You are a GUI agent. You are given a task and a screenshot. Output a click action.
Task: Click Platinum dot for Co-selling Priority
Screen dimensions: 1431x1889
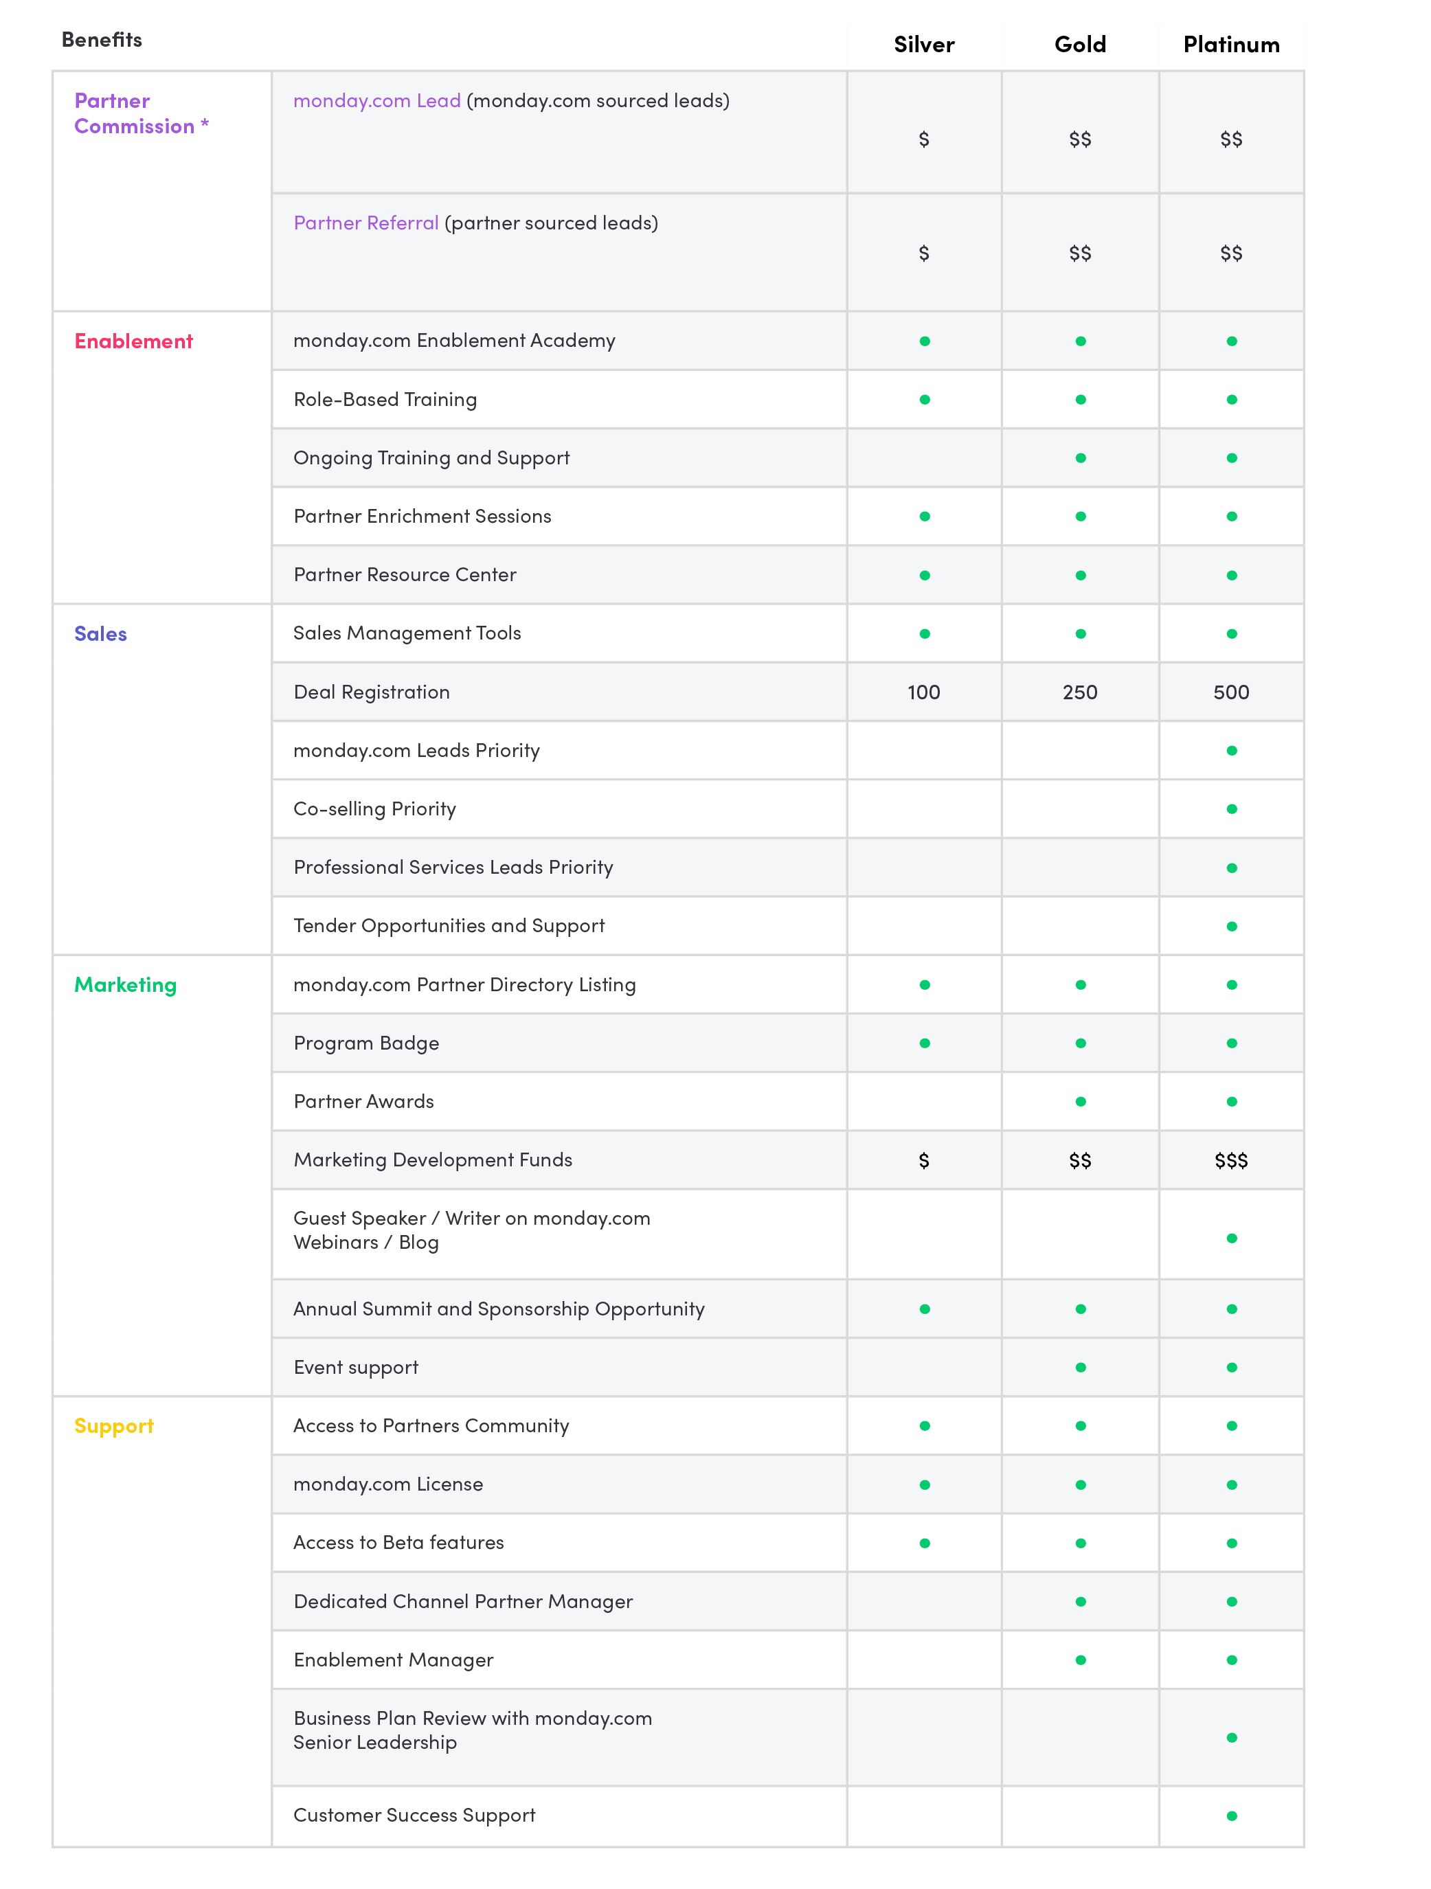(1232, 808)
